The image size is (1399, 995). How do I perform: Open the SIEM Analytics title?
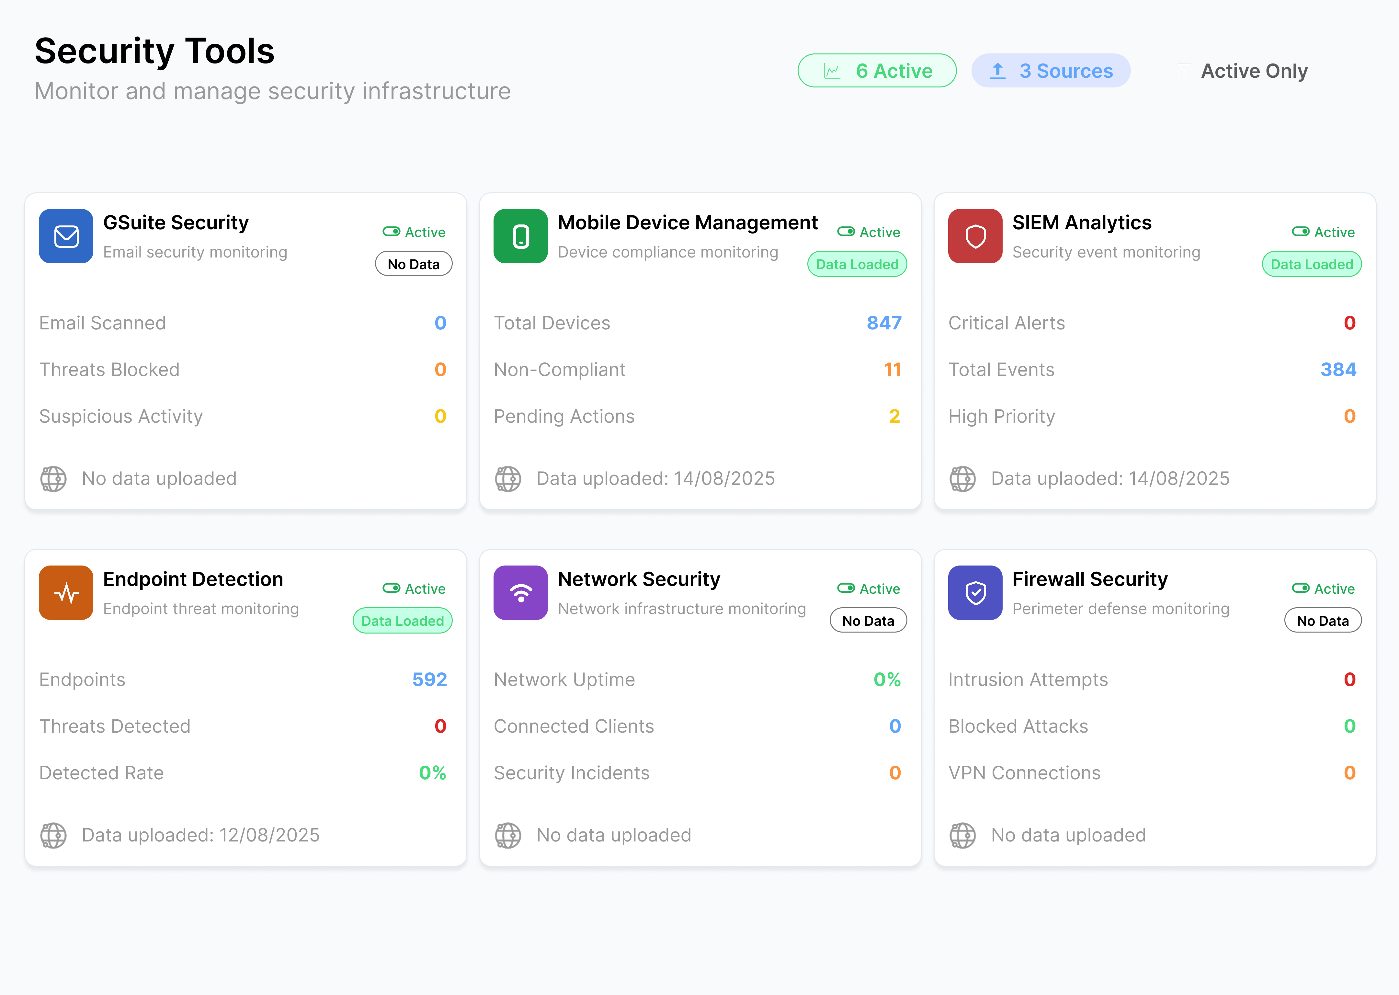(x=1082, y=223)
